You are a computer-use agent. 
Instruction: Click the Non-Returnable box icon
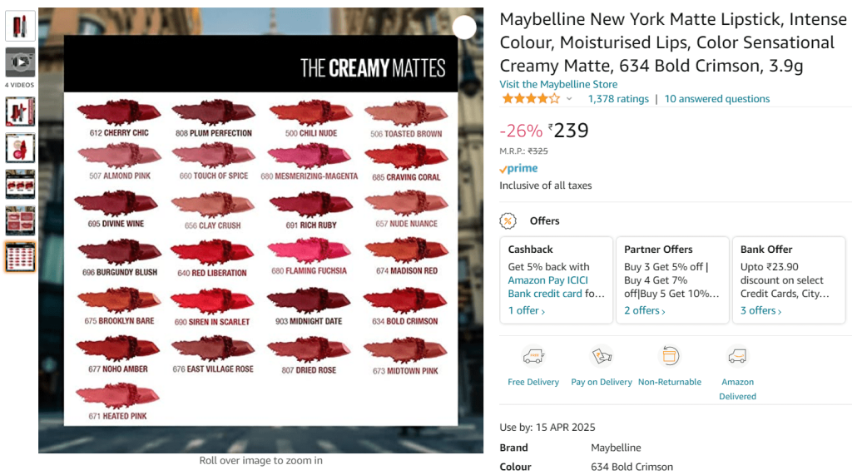coord(670,356)
